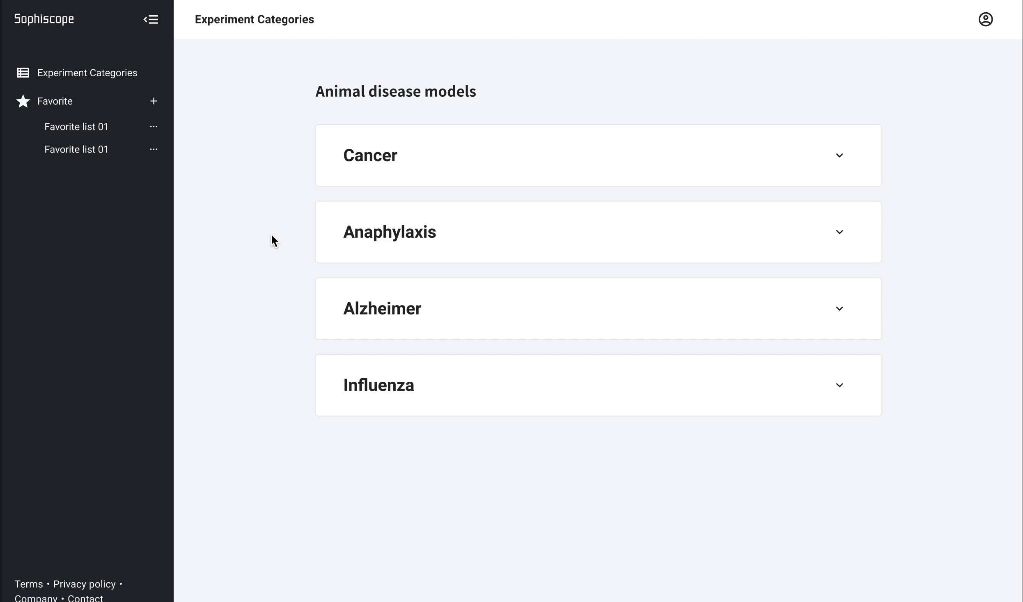Open the first Favorite list 01 item

tap(76, 127)
